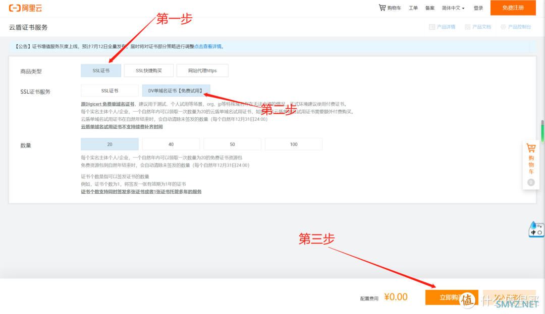
Task: Expand the 简体中文 language dropdown
Action: coord(453,8)
